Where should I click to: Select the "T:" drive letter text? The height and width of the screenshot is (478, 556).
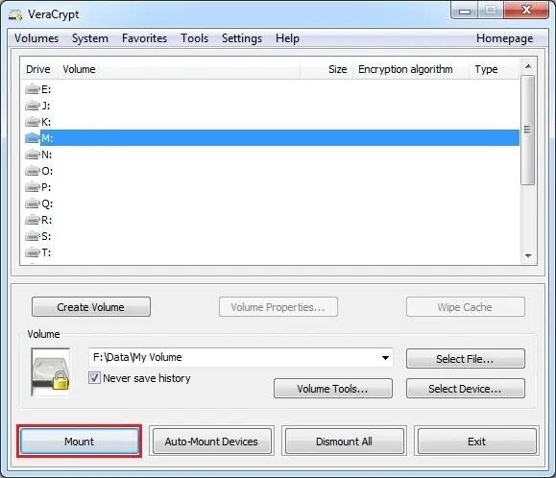point(46,252)
